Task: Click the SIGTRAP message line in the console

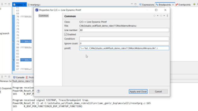Action: pos(51,100)
